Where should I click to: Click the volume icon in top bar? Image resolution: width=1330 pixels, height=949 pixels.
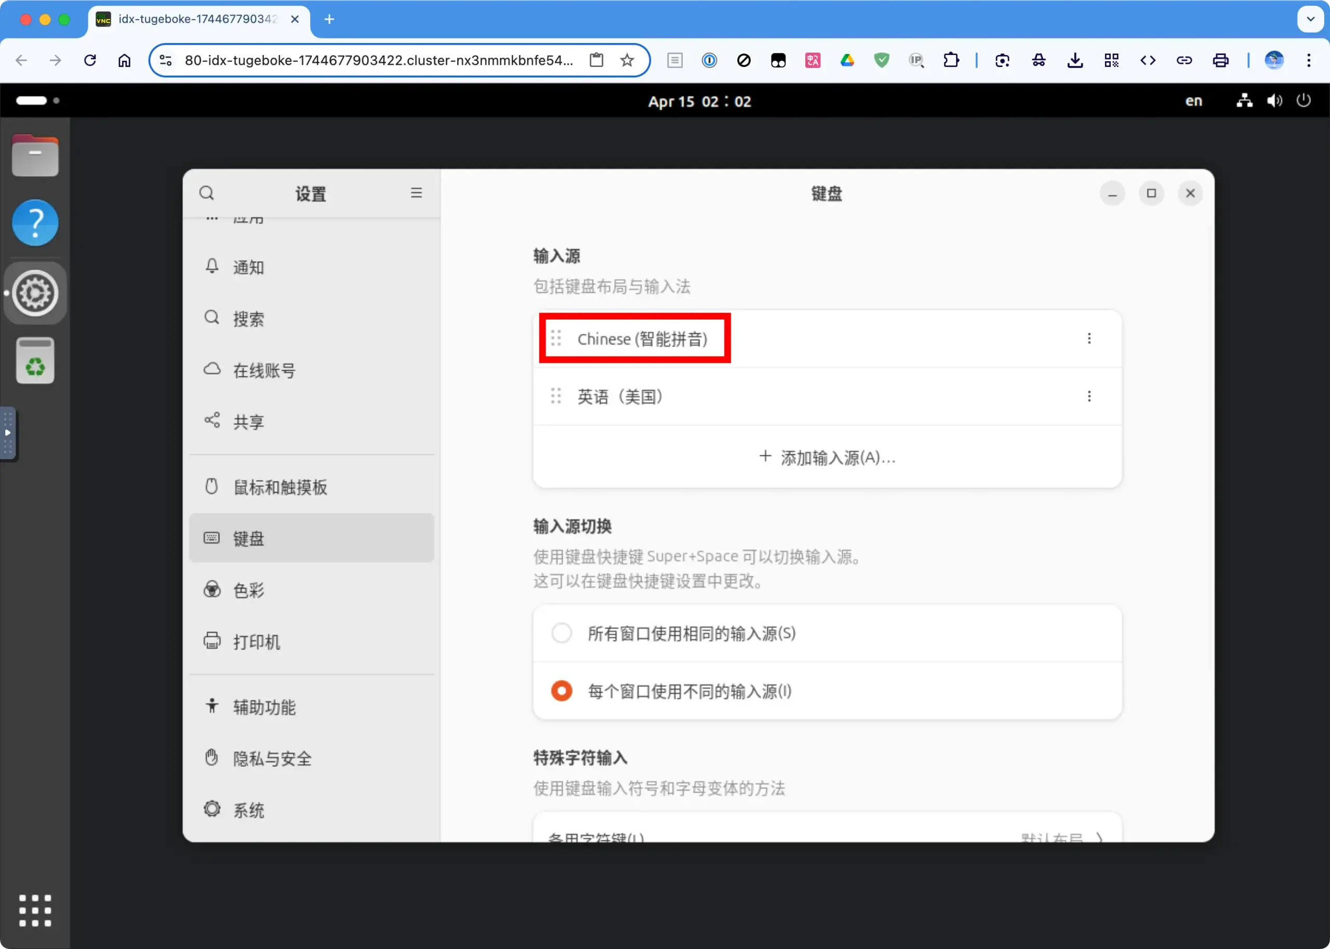(1274, 101)
